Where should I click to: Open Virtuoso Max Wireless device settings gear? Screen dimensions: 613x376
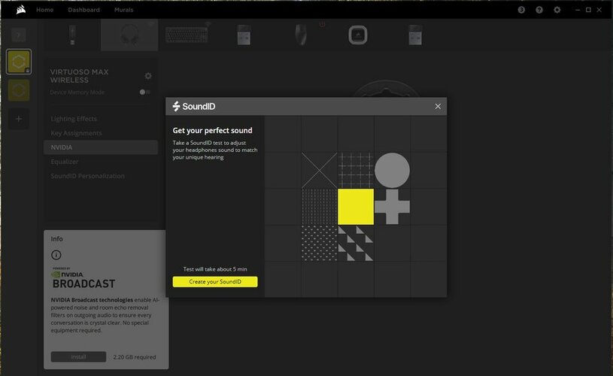pyautogui.click(x=148, y=76)
